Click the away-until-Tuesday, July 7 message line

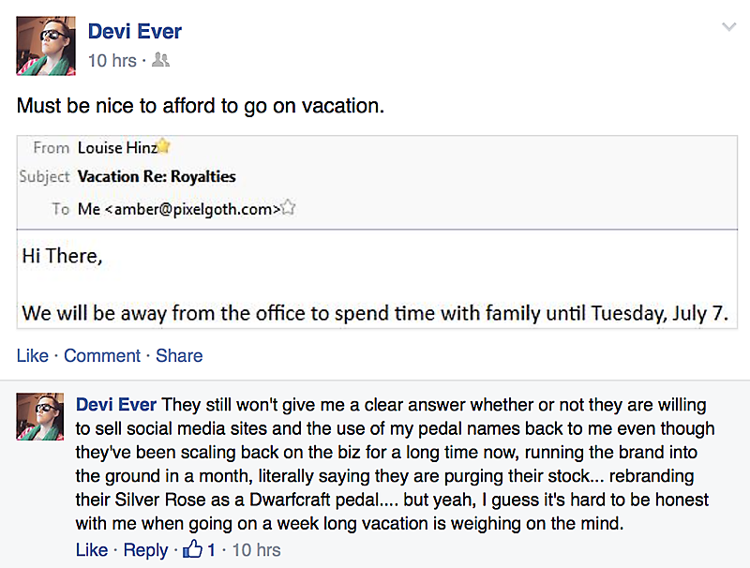(375, 312)
